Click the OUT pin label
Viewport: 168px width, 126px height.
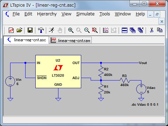[76, 63]
